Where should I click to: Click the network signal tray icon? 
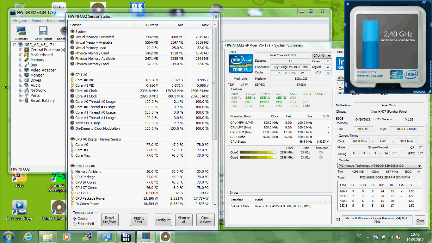tap(391, 237)
